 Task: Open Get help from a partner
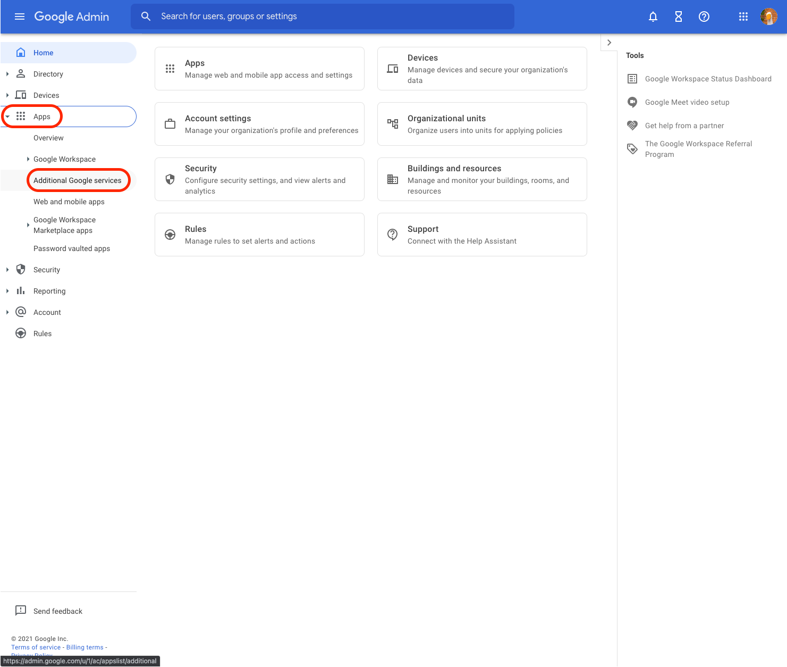click(x=684, y=126)
